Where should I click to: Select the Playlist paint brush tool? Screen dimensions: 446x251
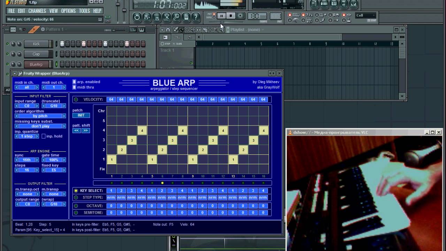tap(182, 30)
